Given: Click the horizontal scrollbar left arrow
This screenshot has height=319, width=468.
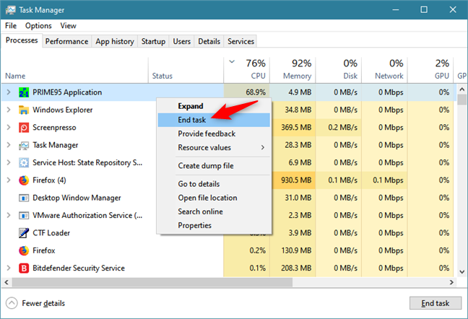Looking at the screenshot, I should point(6,282).
